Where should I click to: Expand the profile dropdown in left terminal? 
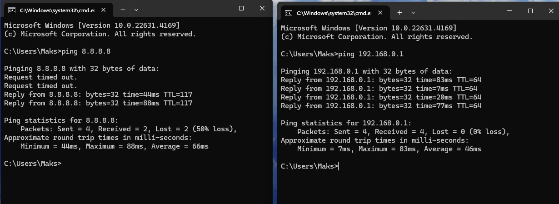coord(136,10)
